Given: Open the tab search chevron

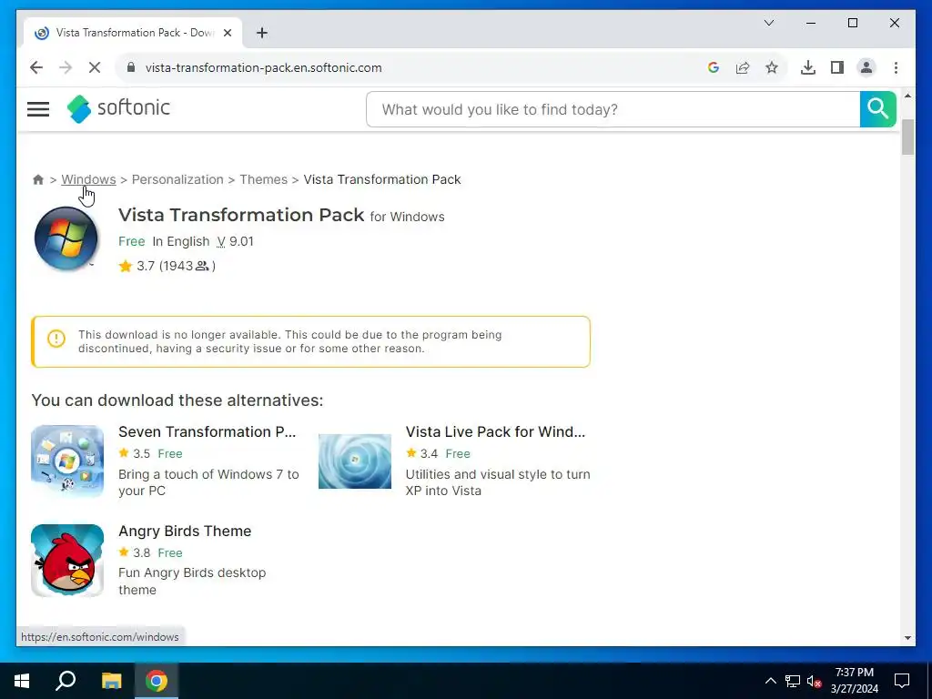Looking at the screenshot, I should (768, 23).
